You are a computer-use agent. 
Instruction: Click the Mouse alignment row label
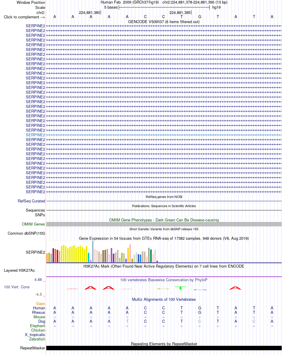(39, 317)
